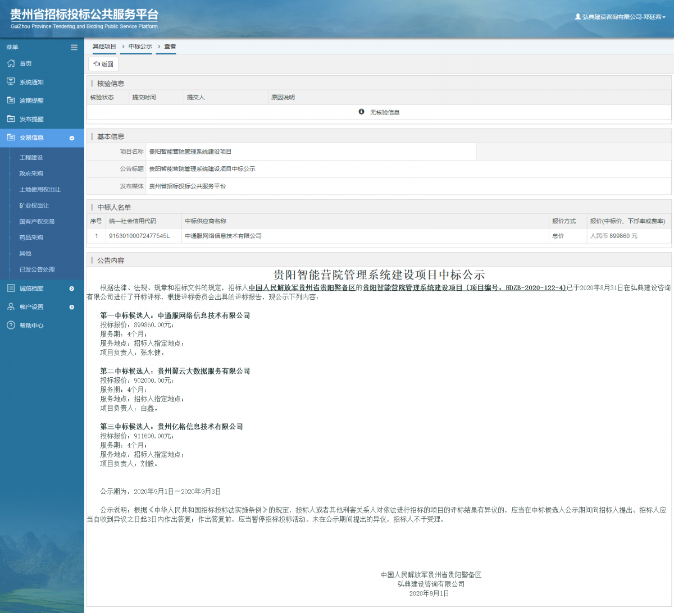674x613 pixels.
Task: Go to 首页 in sidebar
Action: coord(26,63)
